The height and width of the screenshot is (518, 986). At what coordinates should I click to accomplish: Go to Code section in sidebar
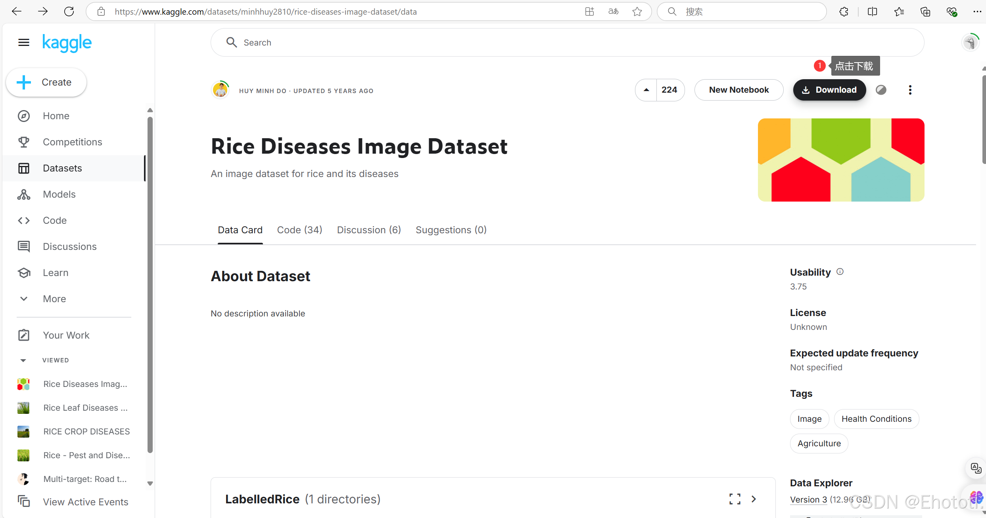54,220
